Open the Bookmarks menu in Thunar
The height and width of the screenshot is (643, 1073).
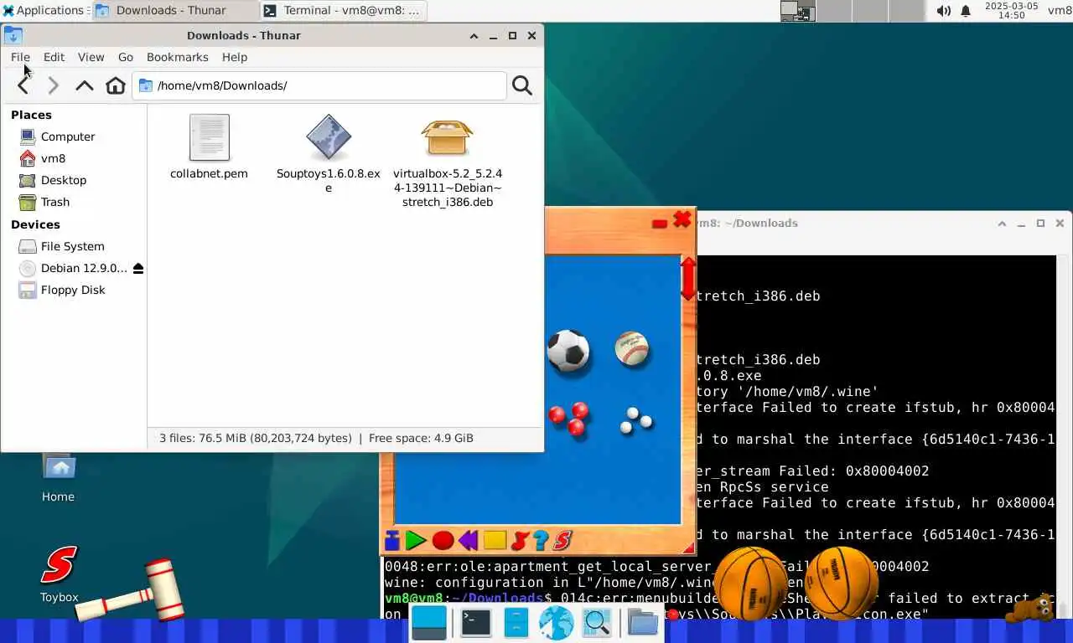coord(177,57)
